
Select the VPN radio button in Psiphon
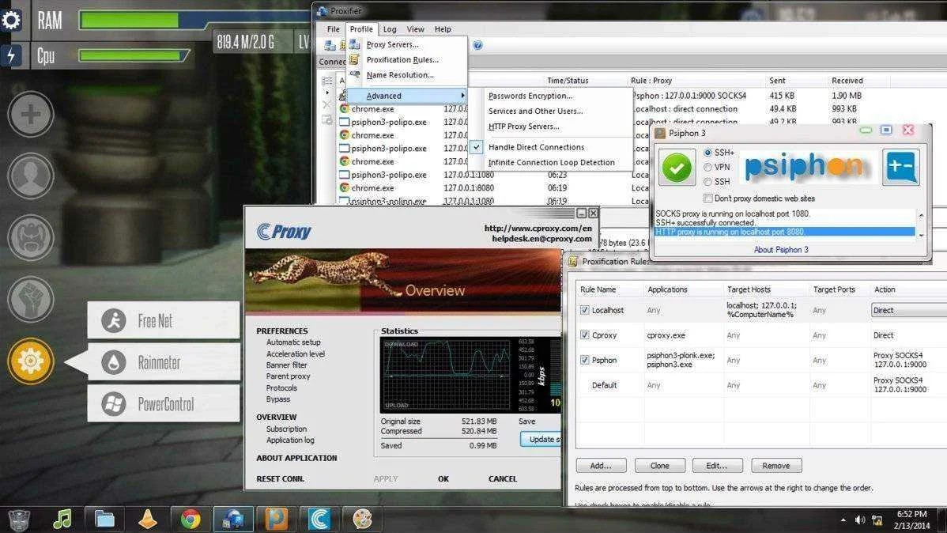(707, 168)
